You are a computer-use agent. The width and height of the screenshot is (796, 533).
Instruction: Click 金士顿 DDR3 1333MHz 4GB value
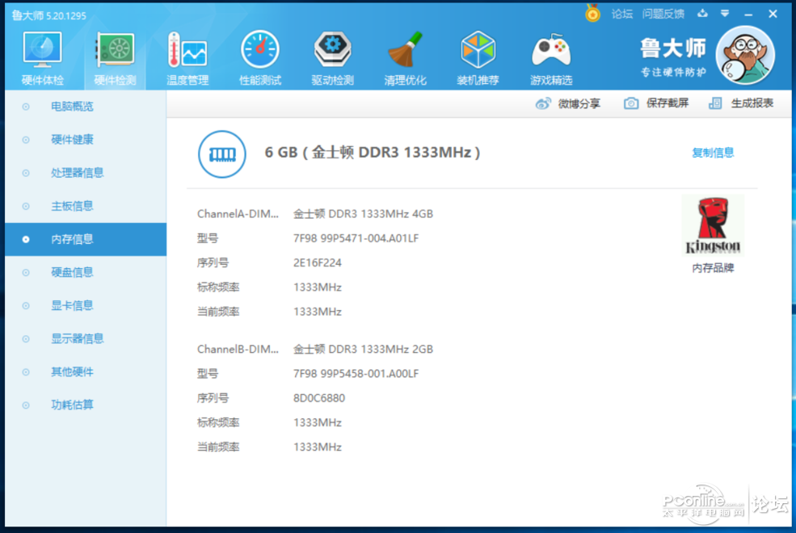pyautogui.click(x=363, y=214)
